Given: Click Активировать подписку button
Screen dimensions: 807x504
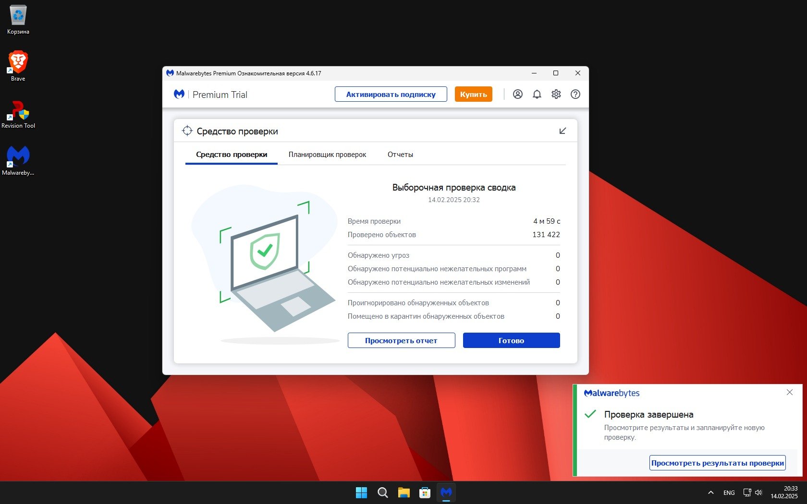Looking at the screenshot, I should point(391,95).
